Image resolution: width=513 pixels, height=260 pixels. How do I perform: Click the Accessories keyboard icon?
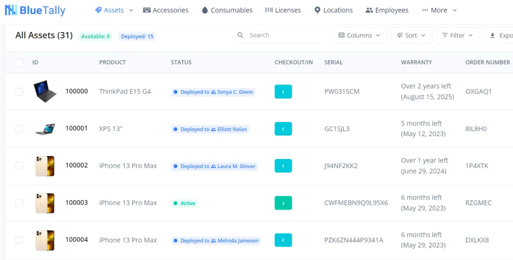[x=147, y=10]
